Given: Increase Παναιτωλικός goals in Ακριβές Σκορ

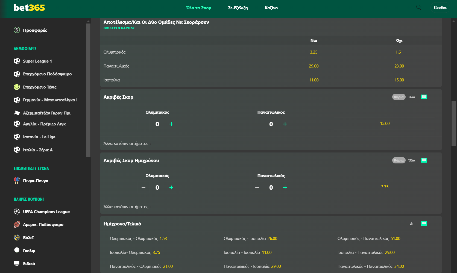Looking at the screenshot, I should coord(285,124).
